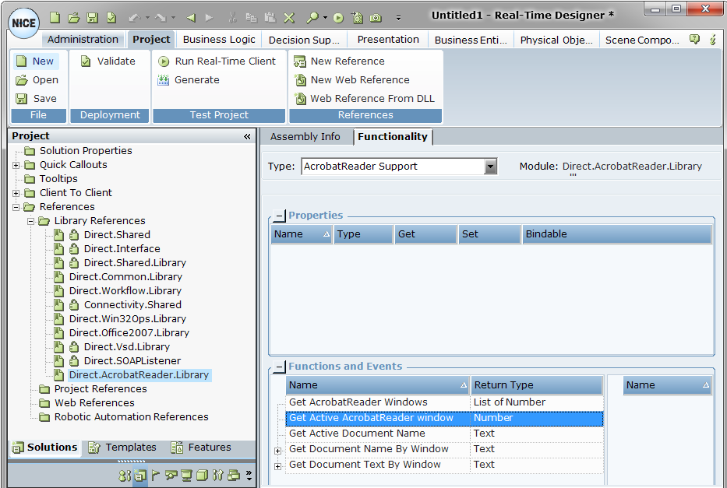Viewport: 727px width, 488px height.
Task: Click the flag icon in bottom panel toolbar
Action: tap(155, 476)
